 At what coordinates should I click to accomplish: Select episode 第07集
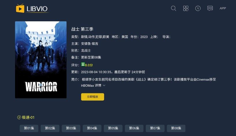pos(155,128)
